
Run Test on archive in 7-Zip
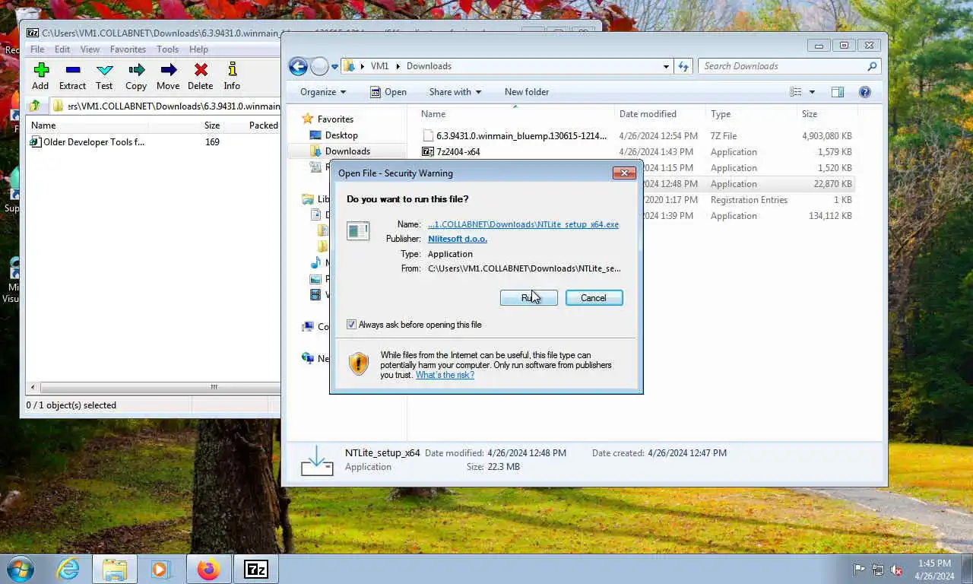tap(104, 77)
